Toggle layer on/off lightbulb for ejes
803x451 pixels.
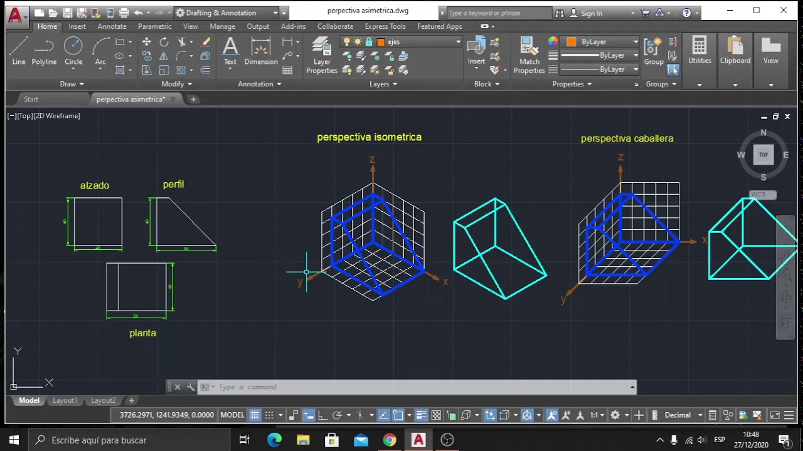point(346,42)
